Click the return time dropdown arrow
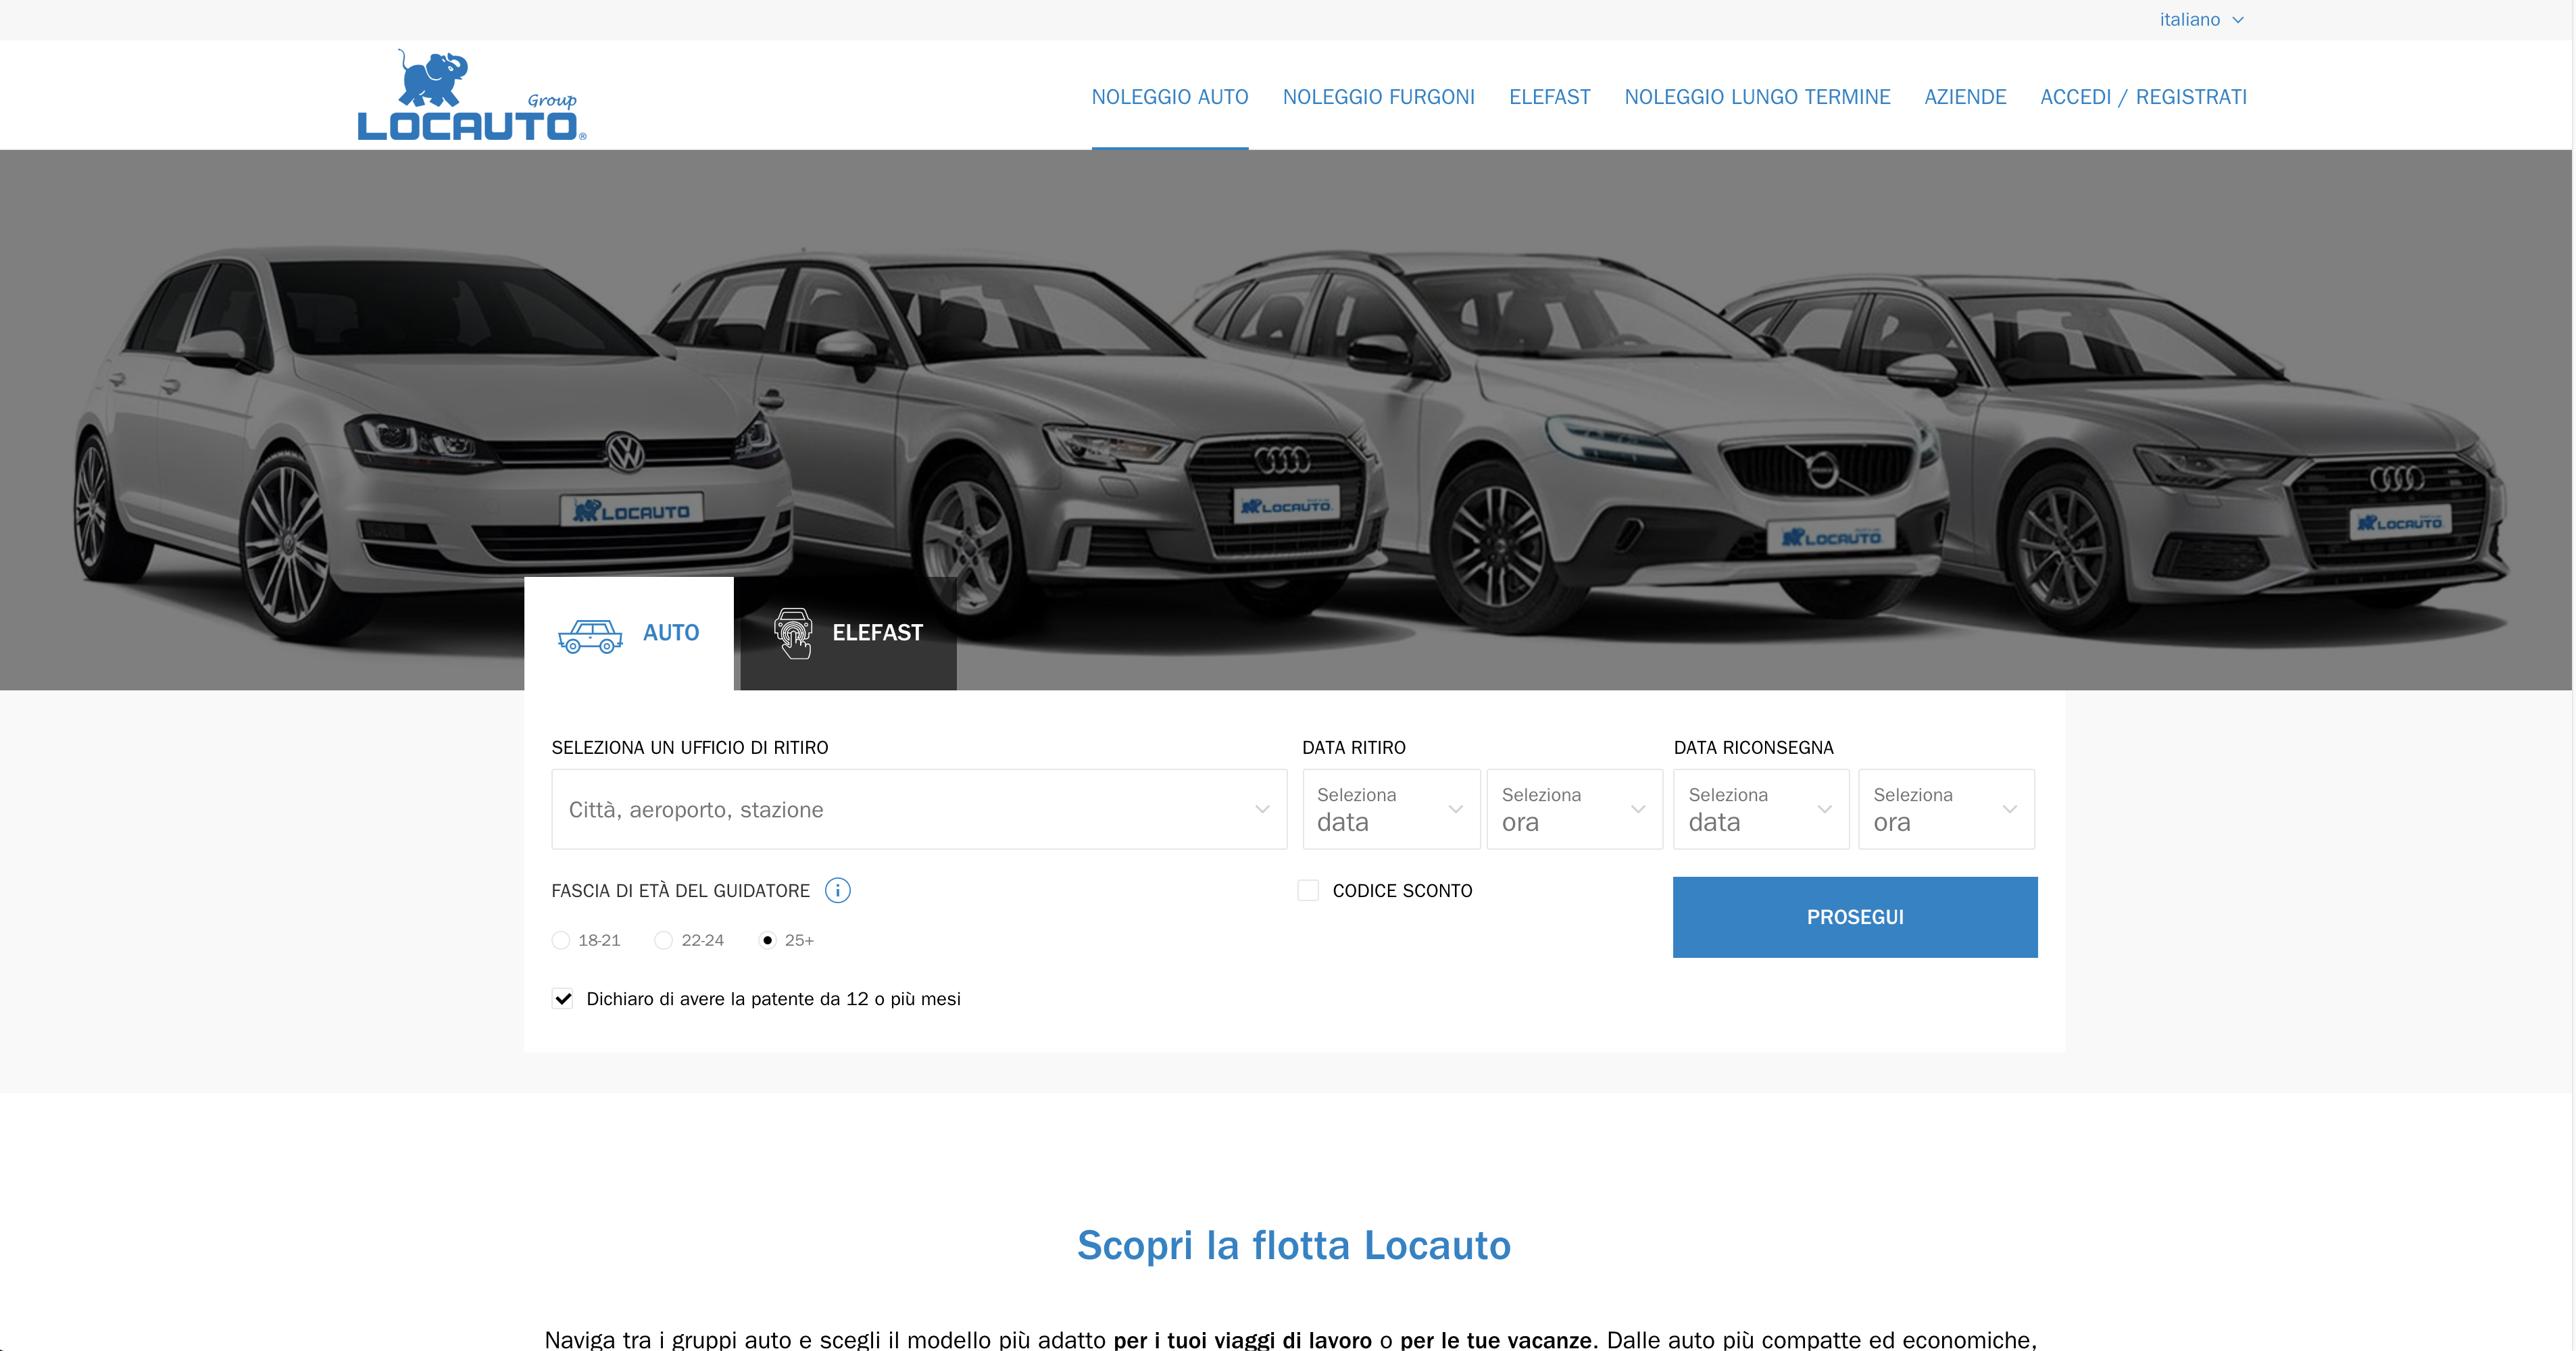Viewport: 2576px width, 1351px height. coord(2011,809)
